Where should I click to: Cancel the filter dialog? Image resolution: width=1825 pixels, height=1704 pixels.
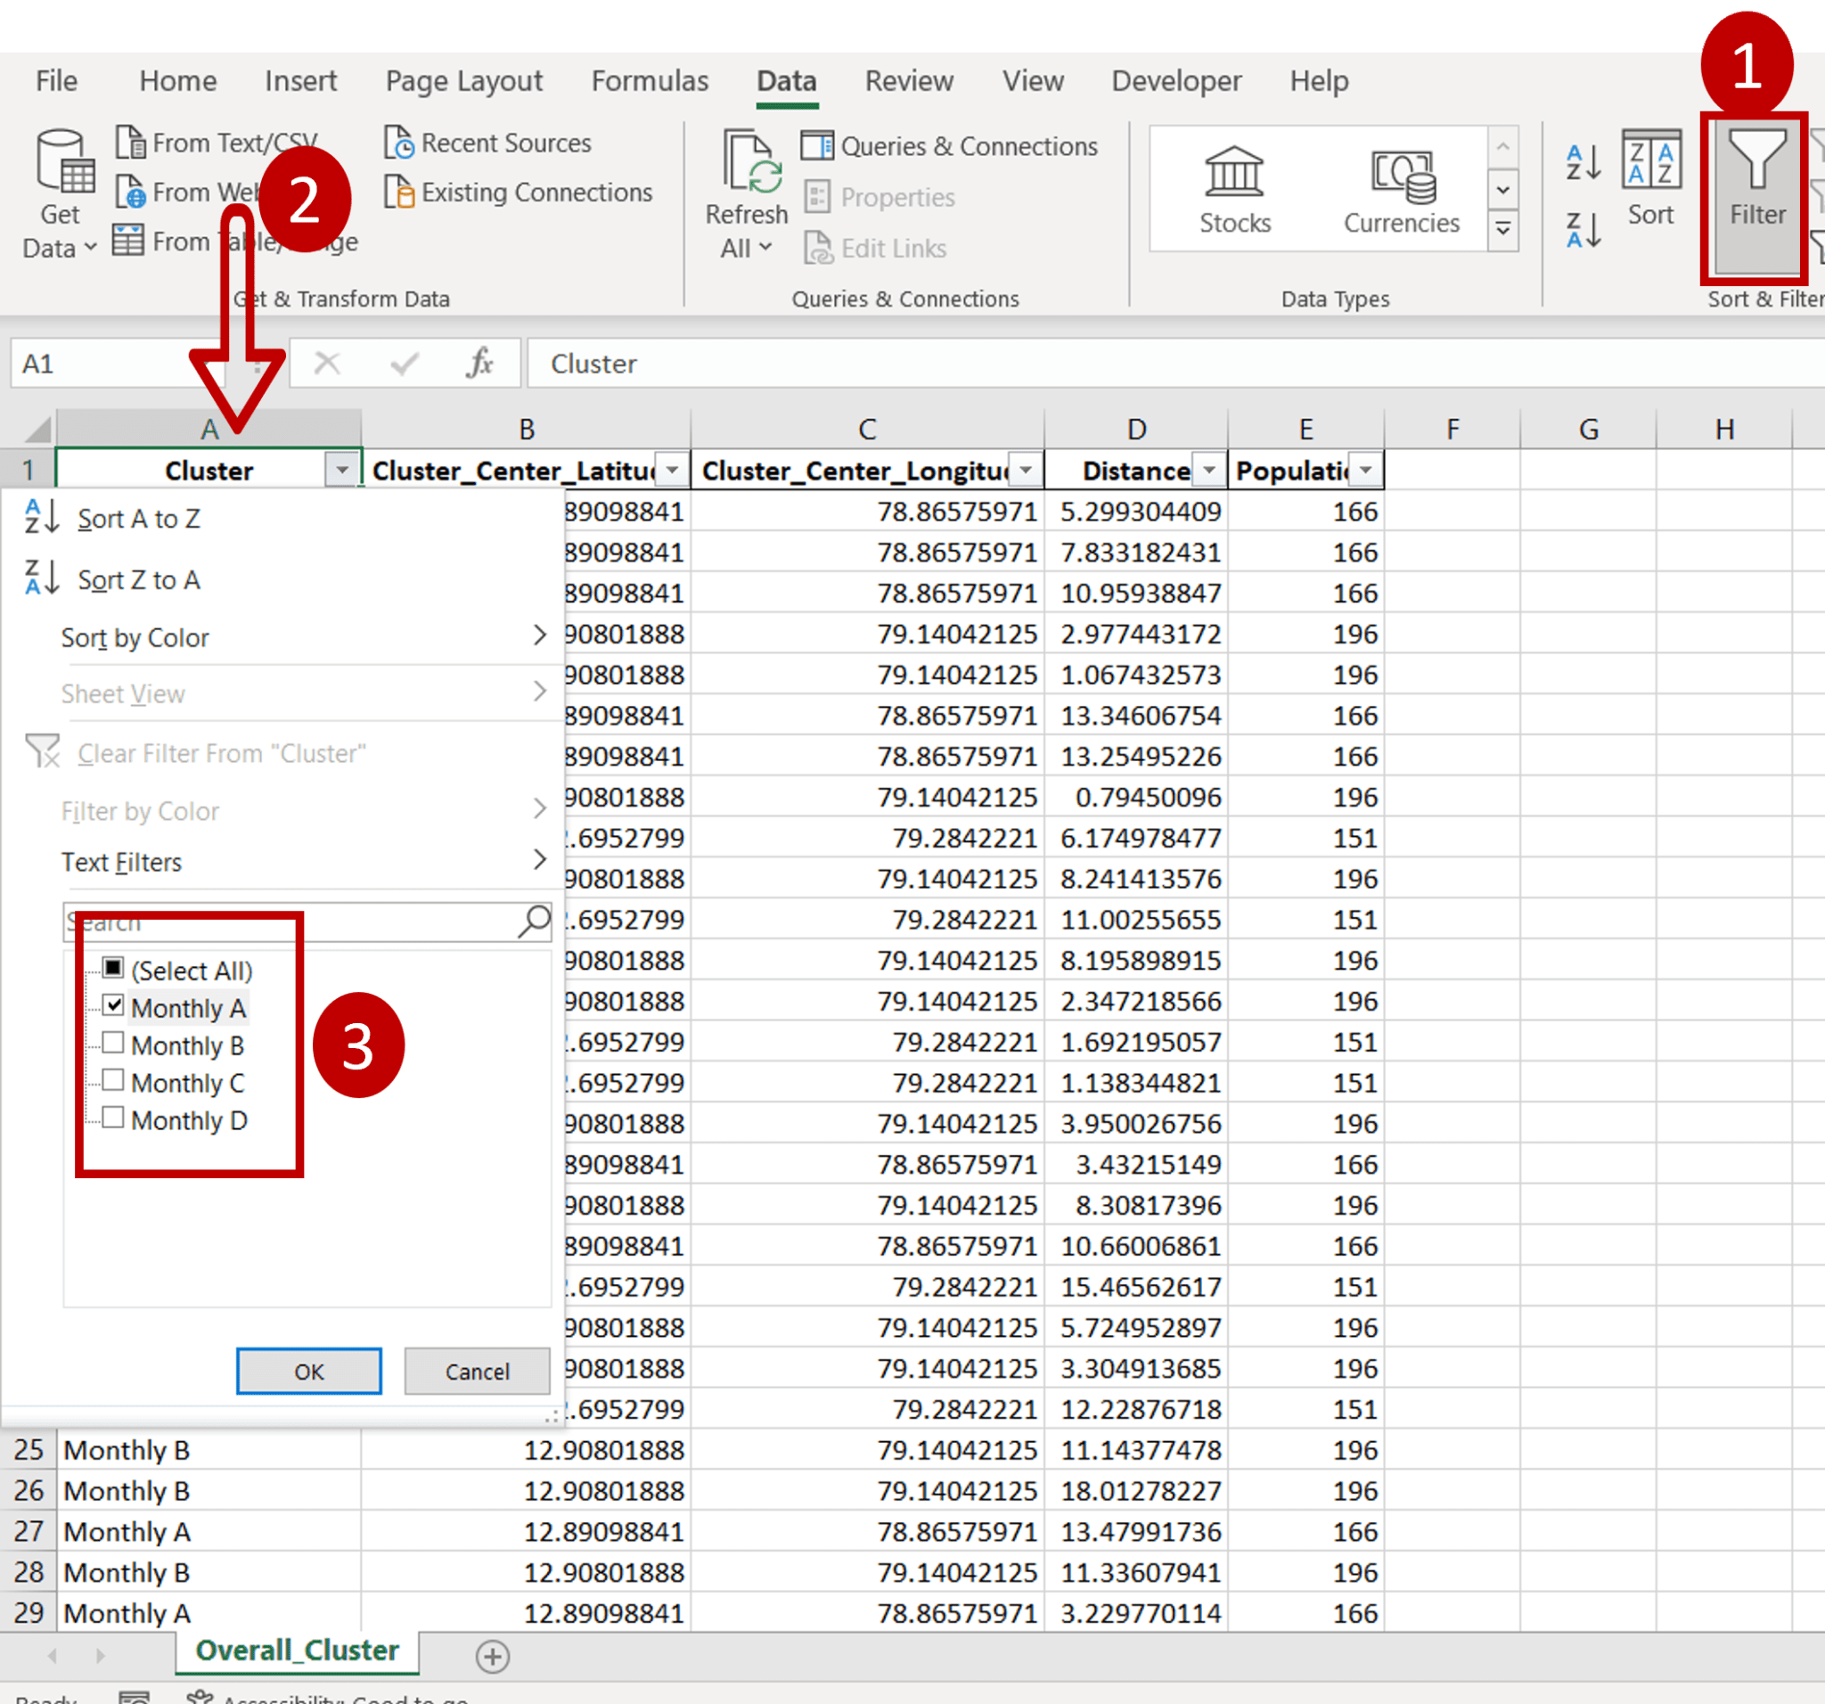click(x=477, y=1371)
